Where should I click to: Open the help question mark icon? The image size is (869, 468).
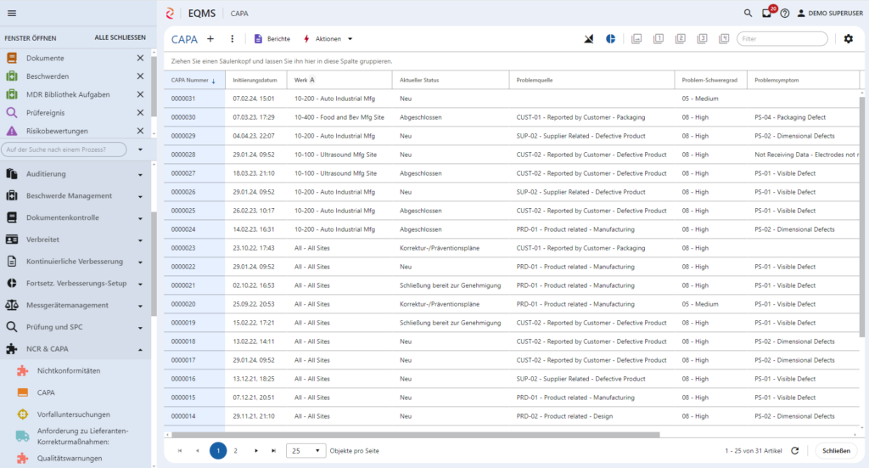point(785,14)
